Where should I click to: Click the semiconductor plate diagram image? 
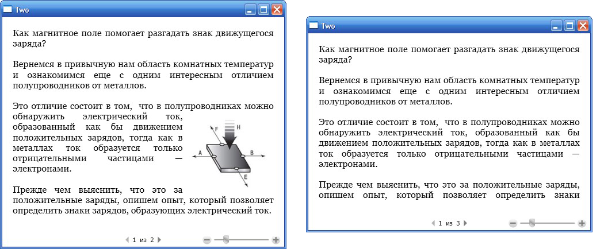coord(230,154)
